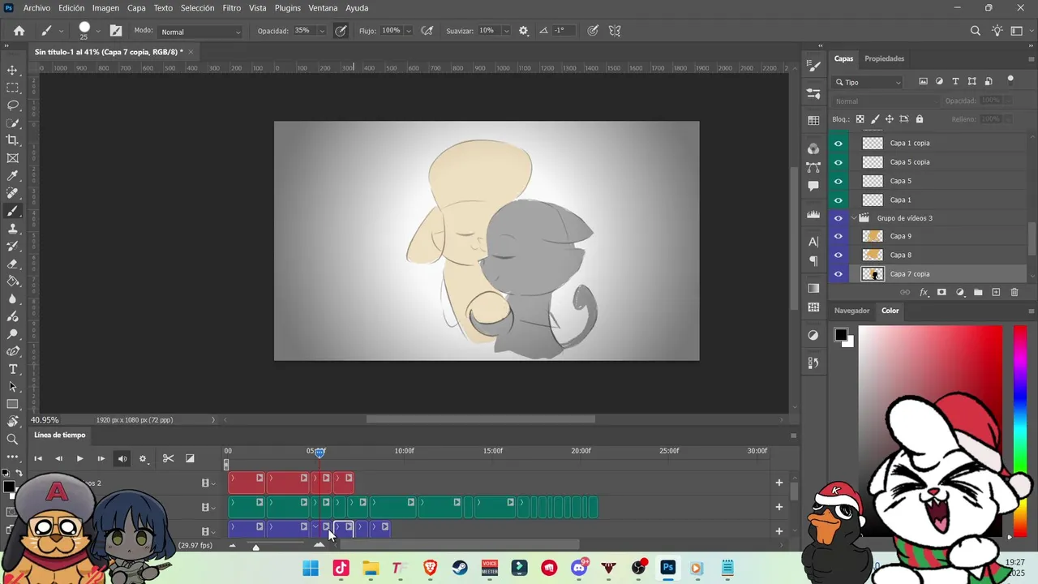Create a new layer group

point(978,292)
